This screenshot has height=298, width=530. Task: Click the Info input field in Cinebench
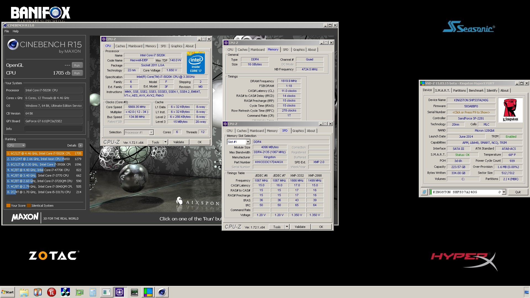pyautogui.click(x=54, y=129)
